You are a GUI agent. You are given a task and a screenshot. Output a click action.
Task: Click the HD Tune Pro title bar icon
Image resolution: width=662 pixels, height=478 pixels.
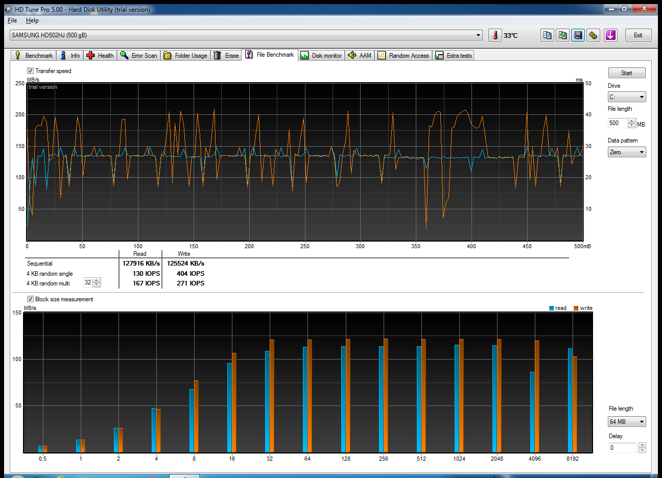tap(8, 9)
